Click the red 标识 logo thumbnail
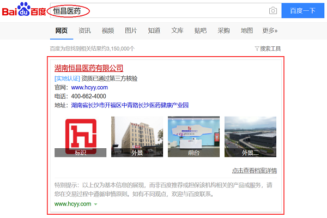This screenshot has height=218, width=327. point(80,136)
